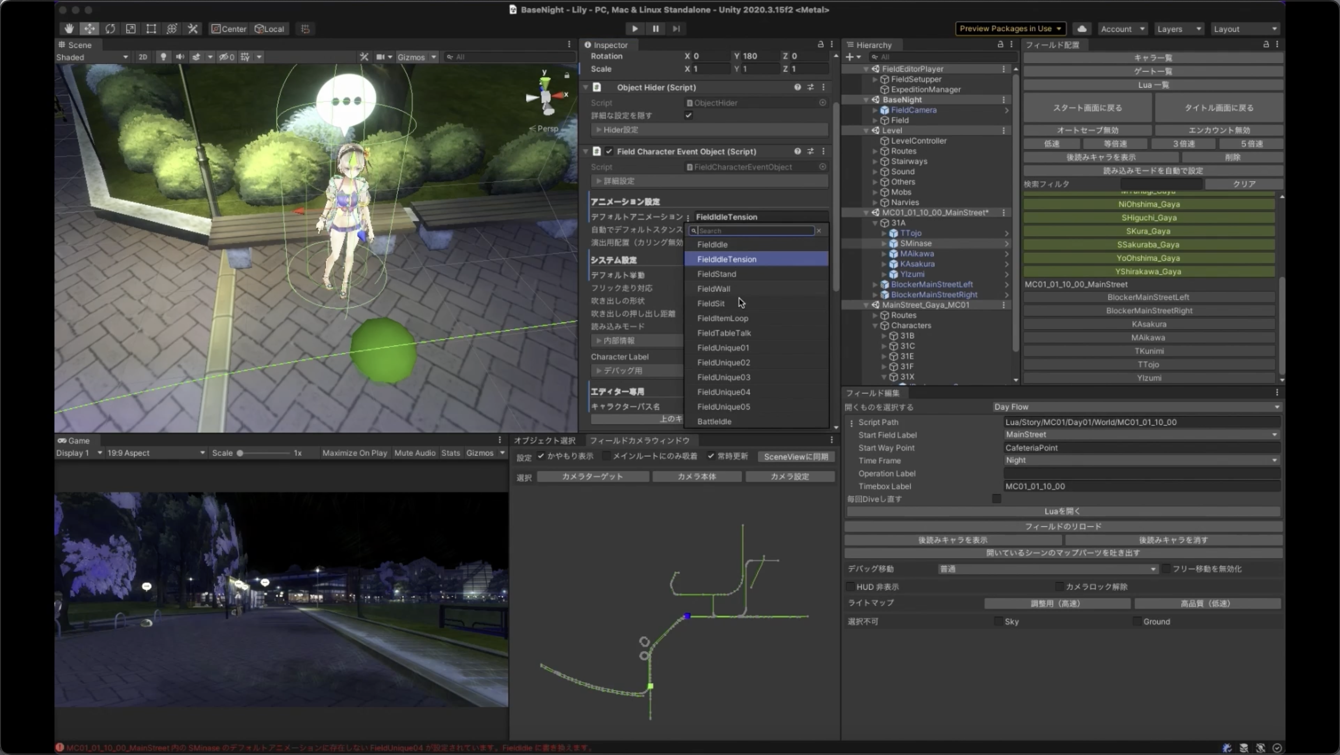This screenshot has height=755, width=1340.
Task: Select the Rotate tool
Action: (x=110, y=28)
